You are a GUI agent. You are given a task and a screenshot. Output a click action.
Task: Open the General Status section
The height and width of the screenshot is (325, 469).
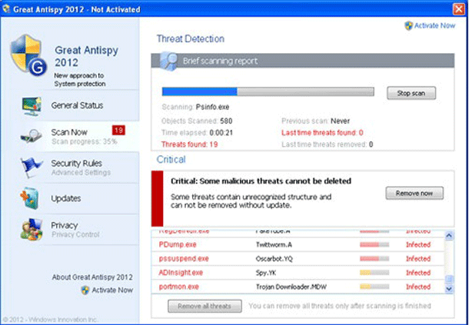point(77,105)
